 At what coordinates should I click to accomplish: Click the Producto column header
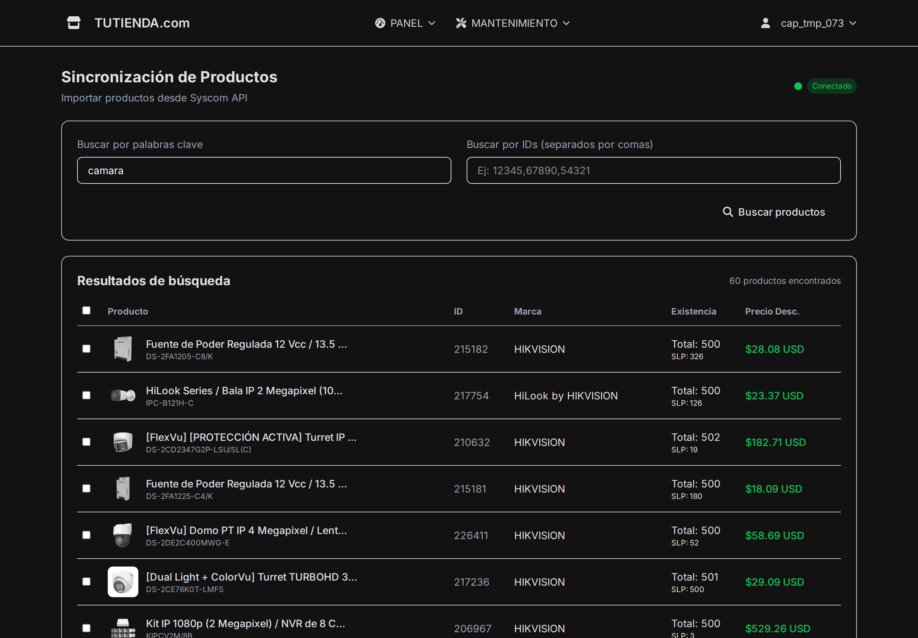(128, 311)
